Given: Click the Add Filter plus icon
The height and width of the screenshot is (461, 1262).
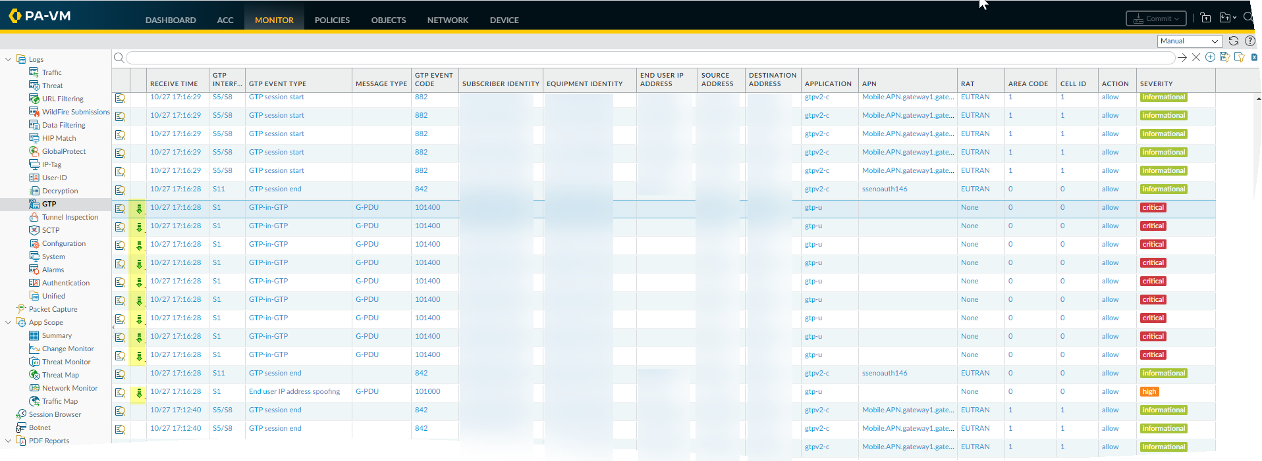Looking at the screenshot, I should click(x=1210, y=57).
